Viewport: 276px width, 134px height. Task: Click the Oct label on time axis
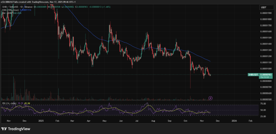(185, 121)
